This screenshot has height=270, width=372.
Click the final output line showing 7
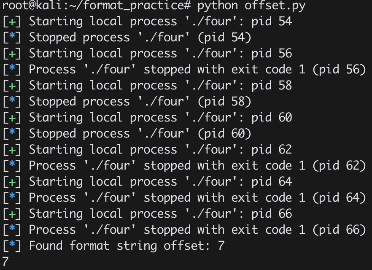[x=5, y=262]
